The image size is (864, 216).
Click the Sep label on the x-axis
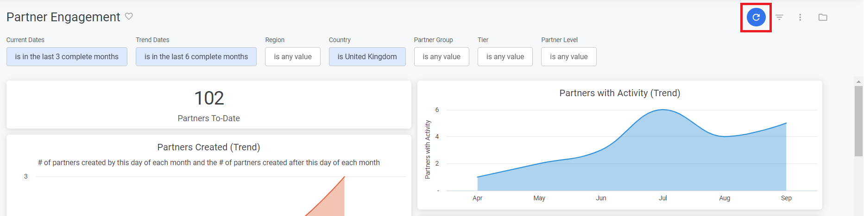pos(787,198)
